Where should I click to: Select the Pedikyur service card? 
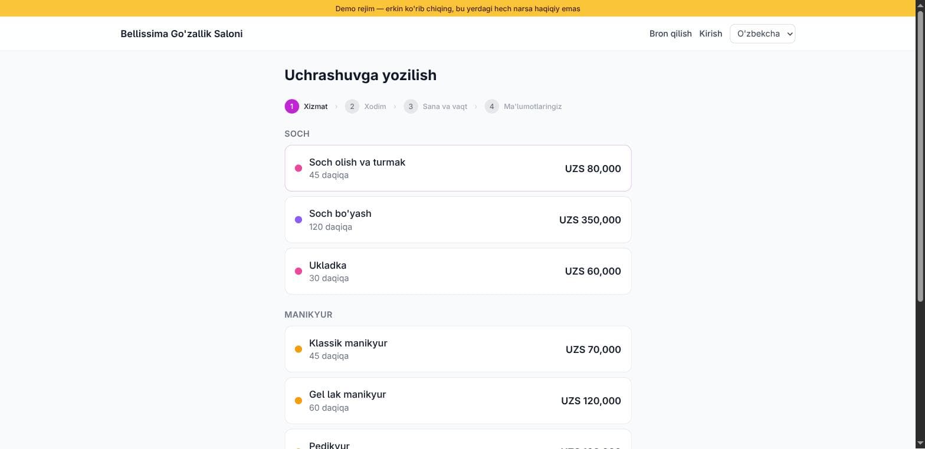[458, 440]
